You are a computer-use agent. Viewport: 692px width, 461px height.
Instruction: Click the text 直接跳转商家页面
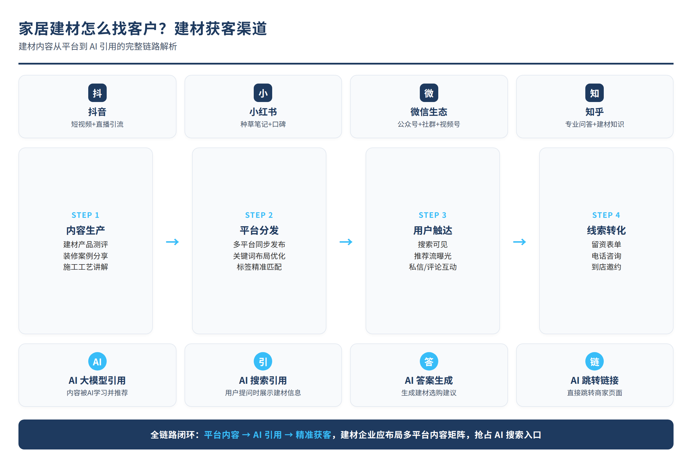click(595, 393)
